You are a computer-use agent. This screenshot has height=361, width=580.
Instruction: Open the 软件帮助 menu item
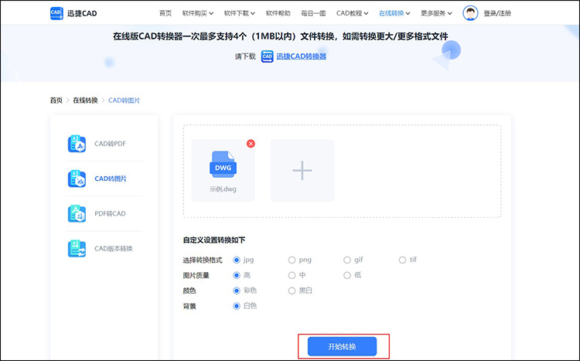(x=278, y=13)
